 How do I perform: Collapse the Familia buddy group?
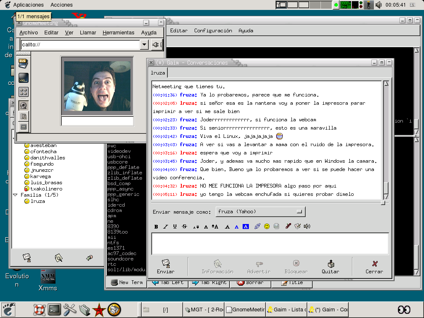pos(15,195)
